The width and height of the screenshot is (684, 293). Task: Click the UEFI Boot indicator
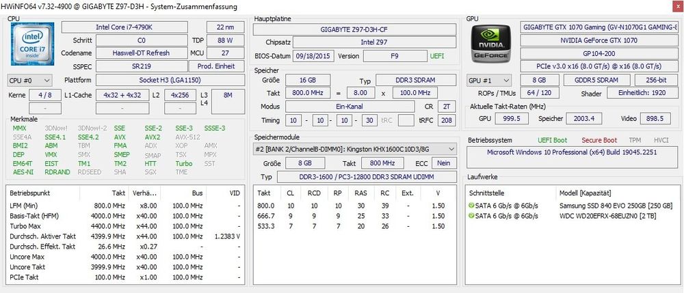[x=553, y=141]
